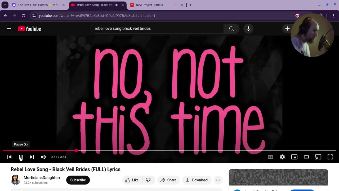339x191 pixels.
Task: Dislike the video
Action: point(148,180)
